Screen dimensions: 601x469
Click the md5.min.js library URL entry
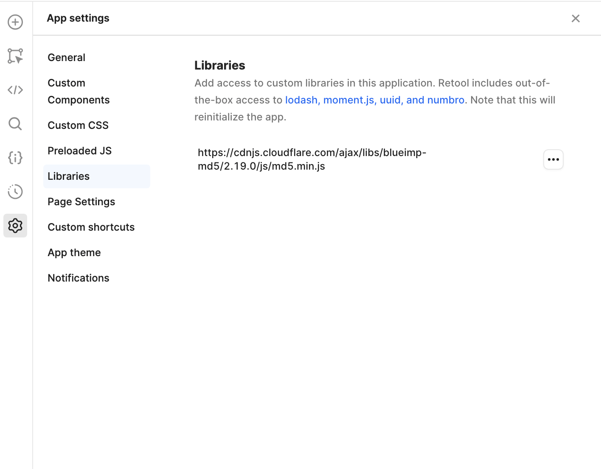pyautogui.click(x=312, y=159)
